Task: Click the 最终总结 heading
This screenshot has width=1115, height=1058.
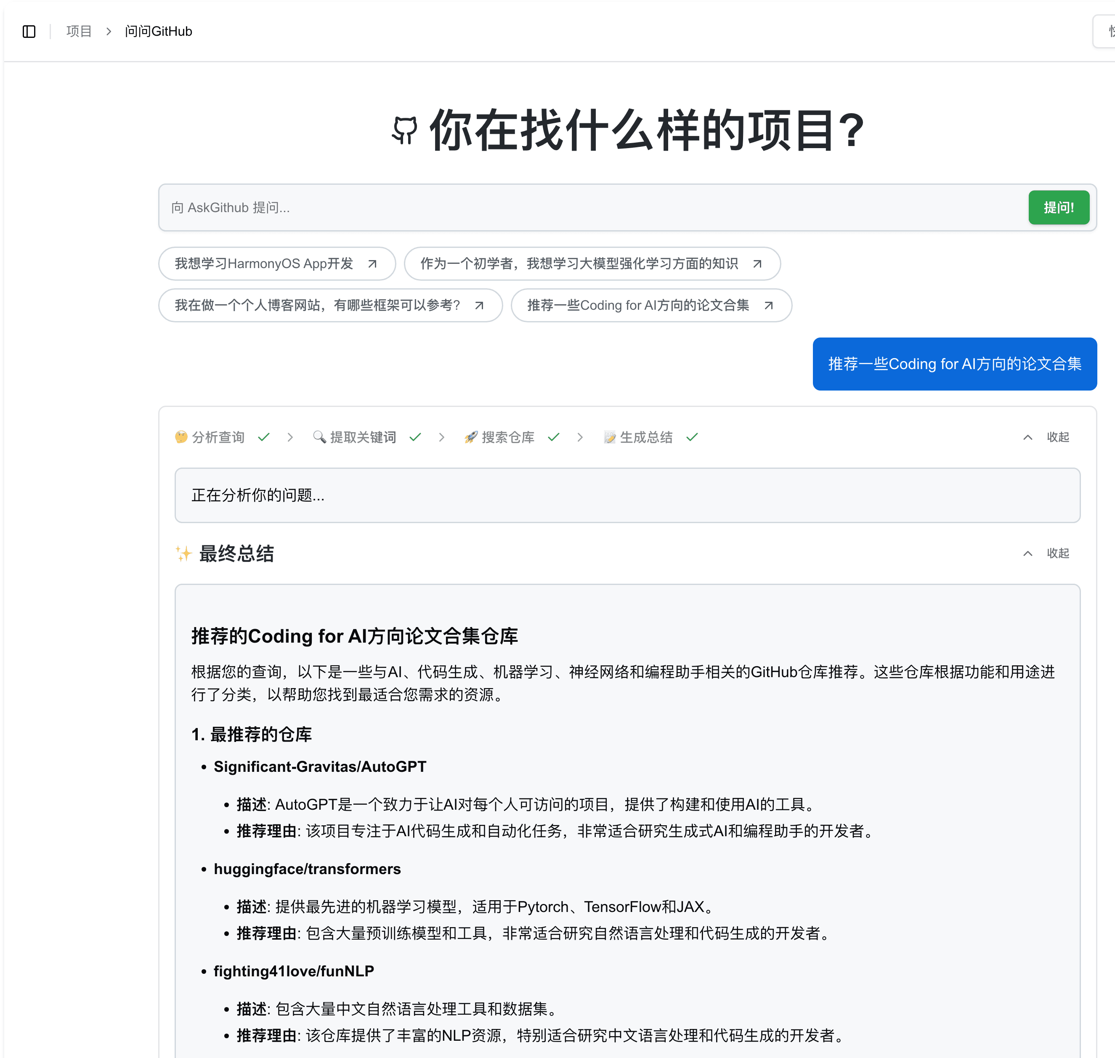Action: 236,554
